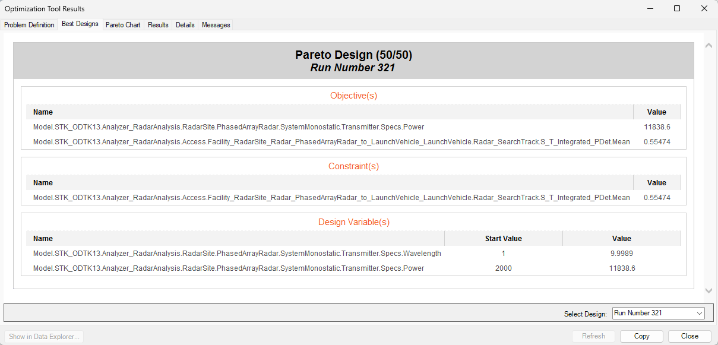Close window using title bar X icon

[704, 8]
